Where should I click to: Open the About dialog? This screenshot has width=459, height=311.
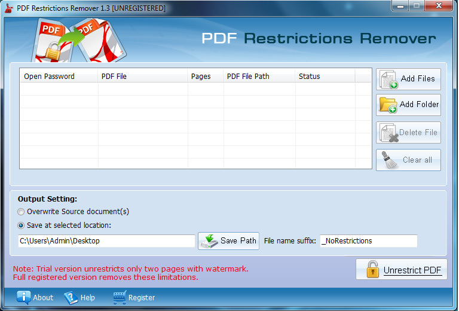(35, 297)
